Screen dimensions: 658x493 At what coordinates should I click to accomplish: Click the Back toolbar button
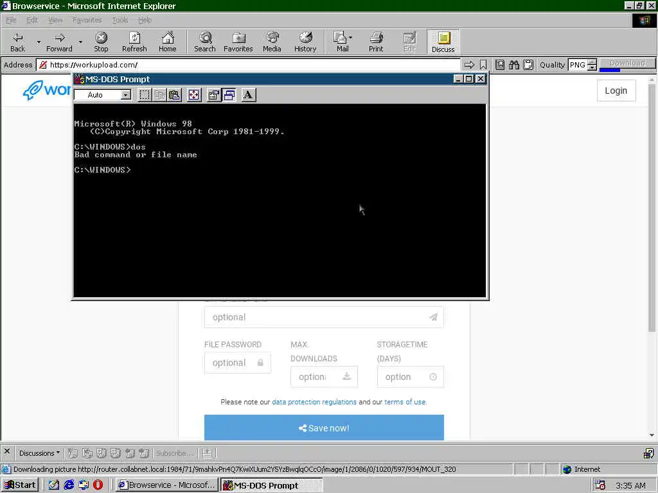[x=17, y=42]
